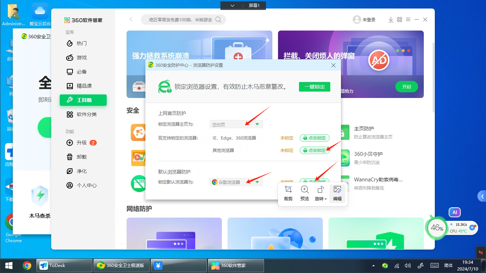The height and width of the screenshot is (273, 486).
Task: Select 软件分类 in the sidebar
Action: [83, 114]
